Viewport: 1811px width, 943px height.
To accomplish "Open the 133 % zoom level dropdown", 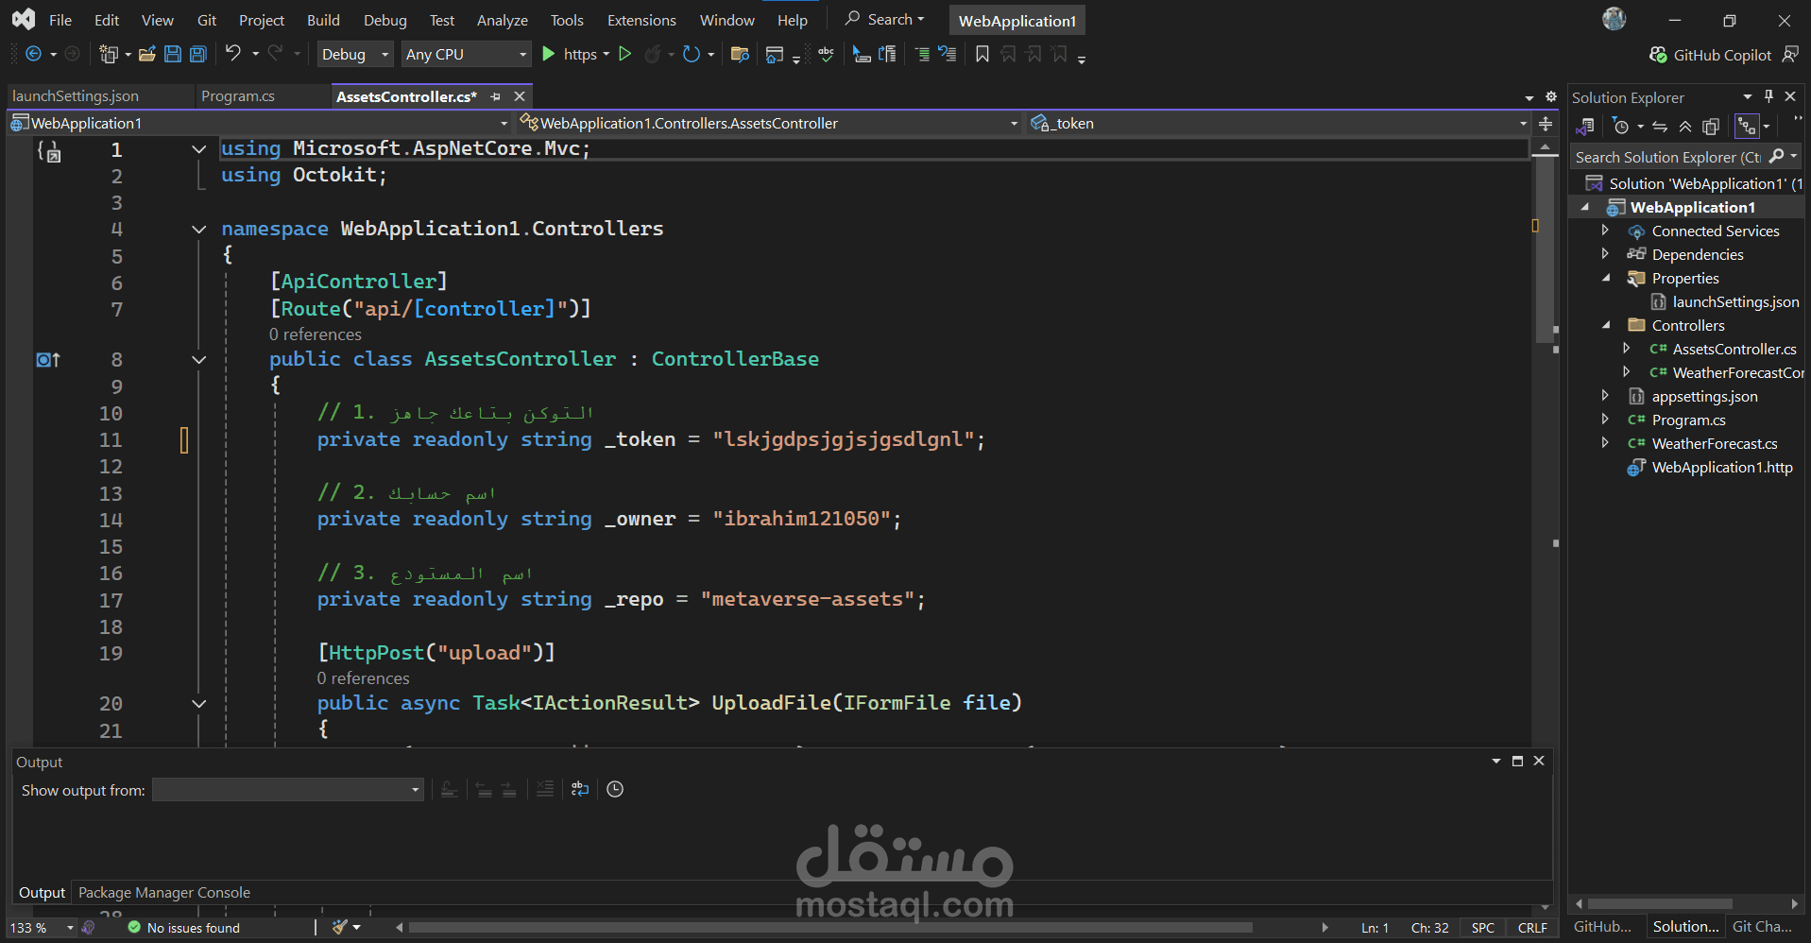I will coord(41,928).
